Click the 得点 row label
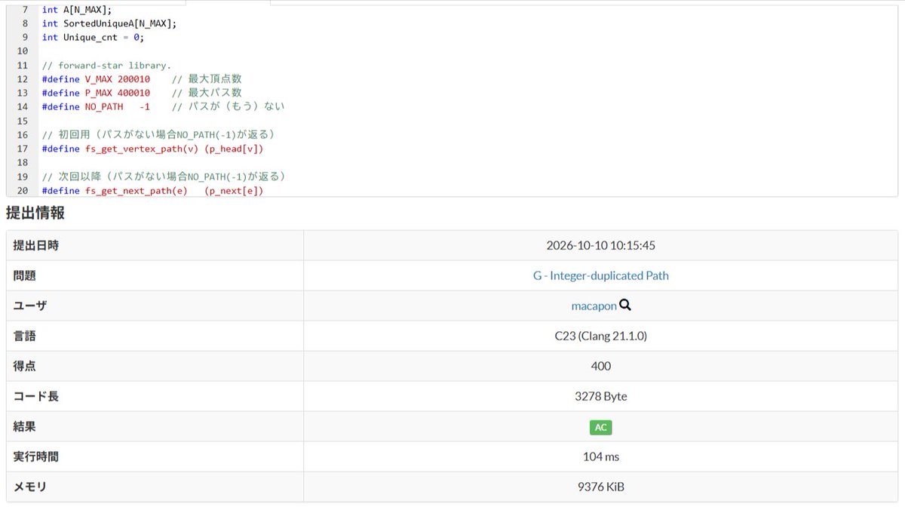This screenshot has width=905, height=507. (x=24, y=366)
